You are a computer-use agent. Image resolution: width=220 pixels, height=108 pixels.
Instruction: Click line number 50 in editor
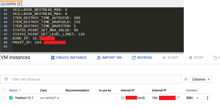[x=5, y=47]
